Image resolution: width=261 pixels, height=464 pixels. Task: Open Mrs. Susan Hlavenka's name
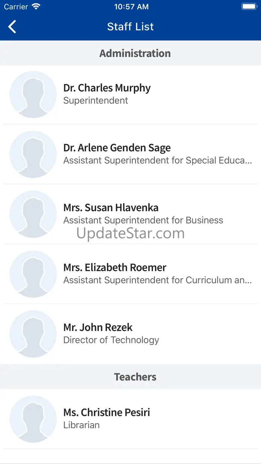111,208
